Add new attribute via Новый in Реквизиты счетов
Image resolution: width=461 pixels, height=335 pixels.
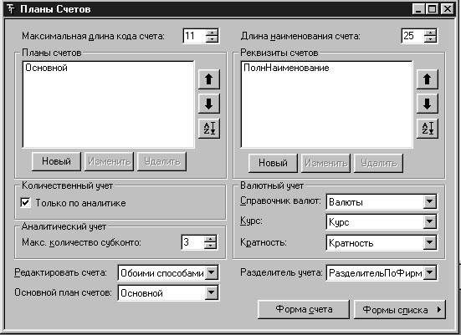pos(273,163)
